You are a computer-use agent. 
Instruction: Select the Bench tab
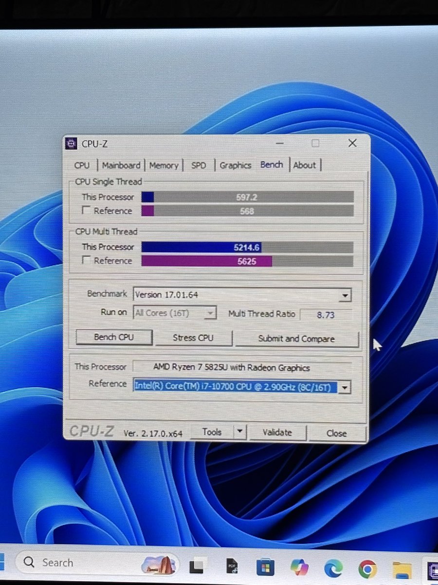click(x=272, y=164)
